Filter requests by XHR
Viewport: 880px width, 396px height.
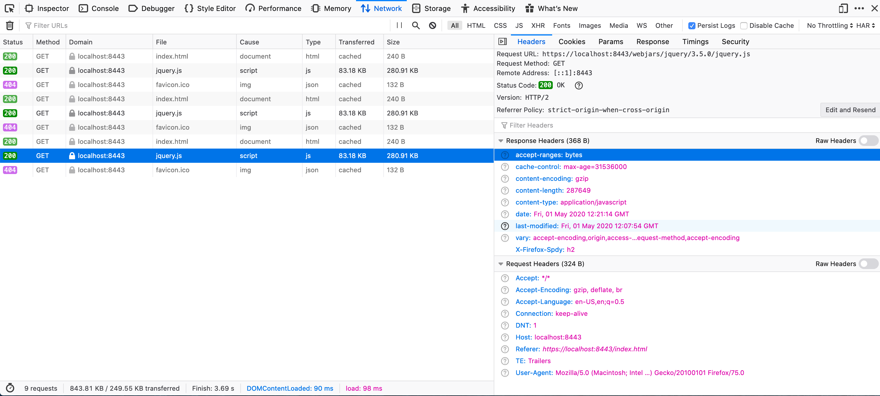pos(538,25)
